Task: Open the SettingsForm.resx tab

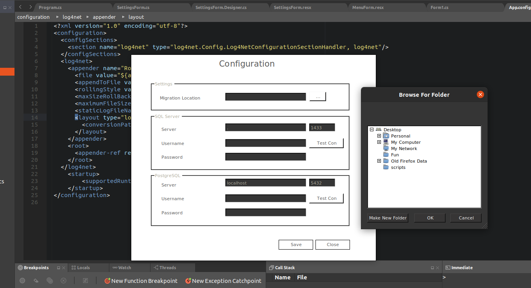Action: pyautogui.click(x=309, y=7)
